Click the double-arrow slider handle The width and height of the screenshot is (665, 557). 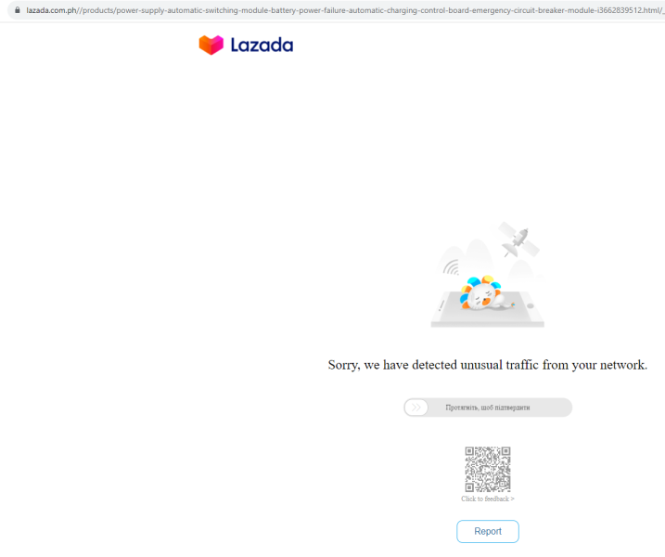[x=416, y=408]
